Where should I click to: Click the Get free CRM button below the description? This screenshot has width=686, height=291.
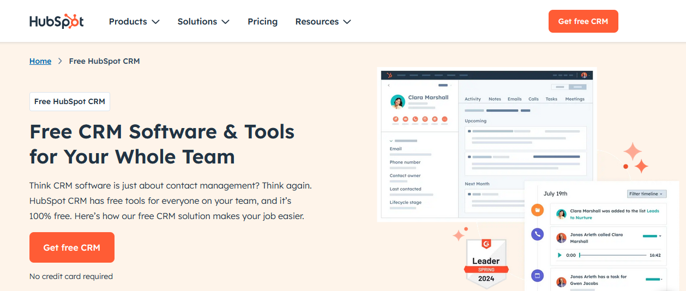point(72,247)
